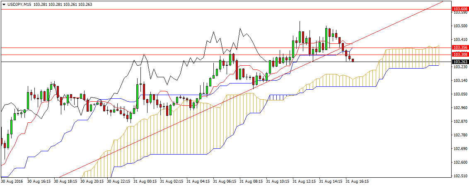Screen dimensions: 469x186
Task: Click the 103.050 price scale value
Action: tap(460, 94)
